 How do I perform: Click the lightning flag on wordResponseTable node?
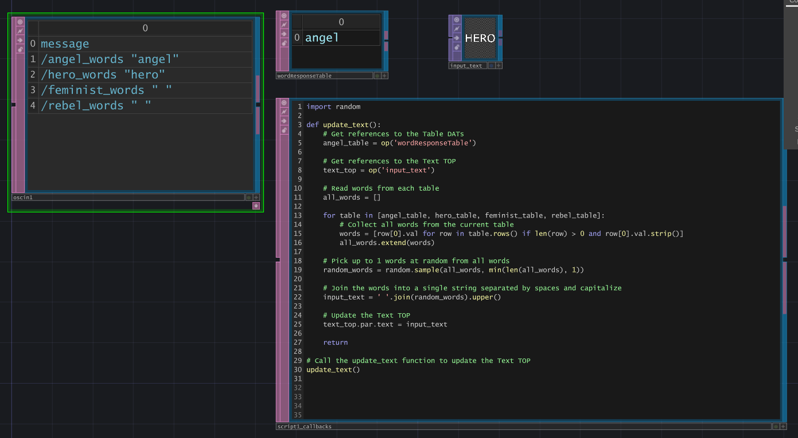click(x=284, y=25)
